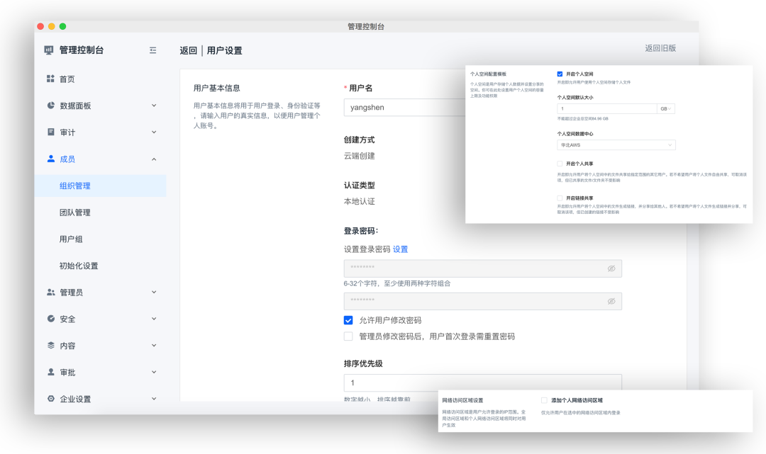Click the first login password field
766x454 pixels.
tap(483, 268)
